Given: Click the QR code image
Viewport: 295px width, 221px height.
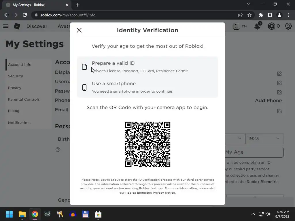Looking at the screenshot, I should 147,144.
